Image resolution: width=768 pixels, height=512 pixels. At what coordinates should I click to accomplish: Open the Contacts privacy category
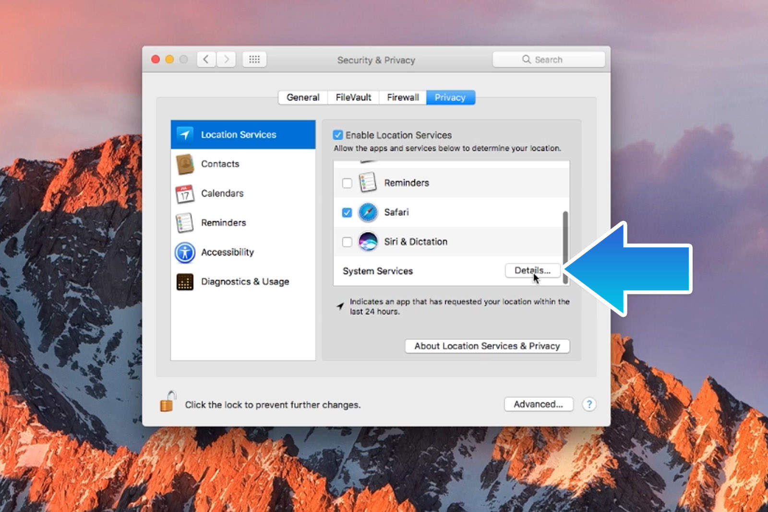(x=220, y=164)
